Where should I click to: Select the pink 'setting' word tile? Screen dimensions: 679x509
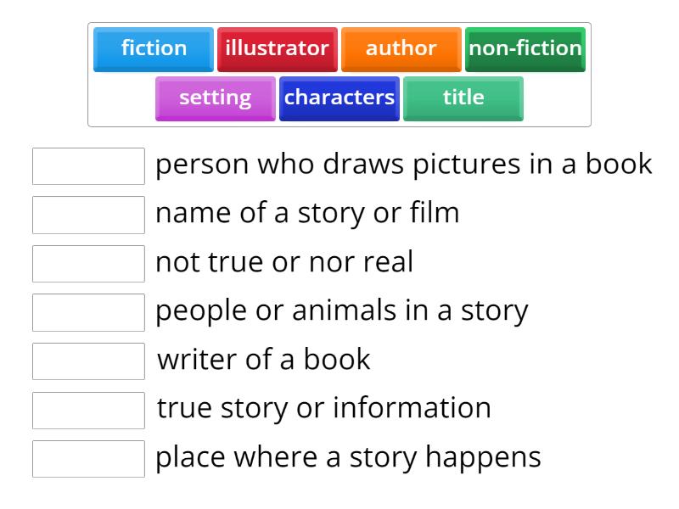(x=216, y=98)
